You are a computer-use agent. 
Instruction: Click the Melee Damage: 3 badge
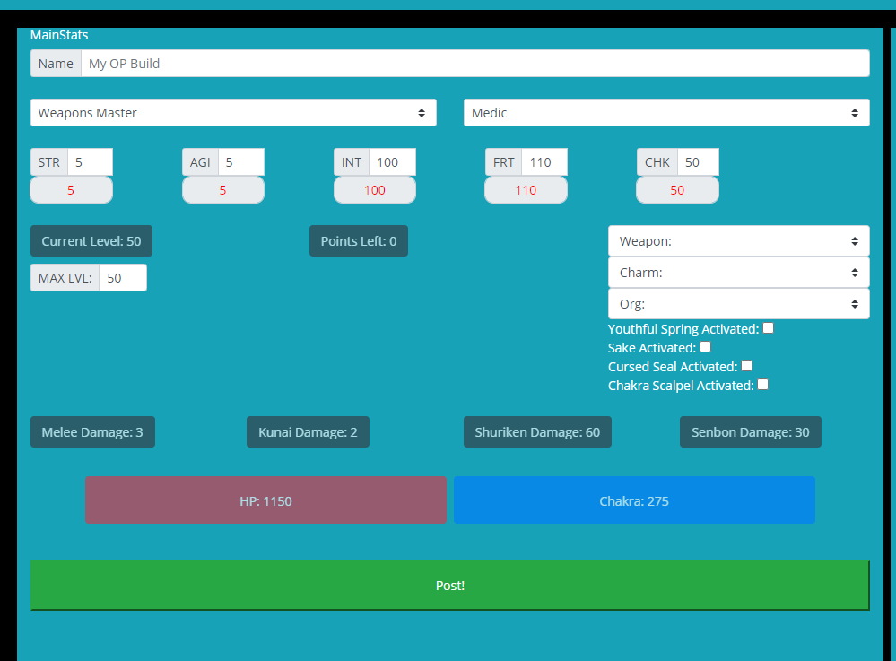[x=92, y=432]
